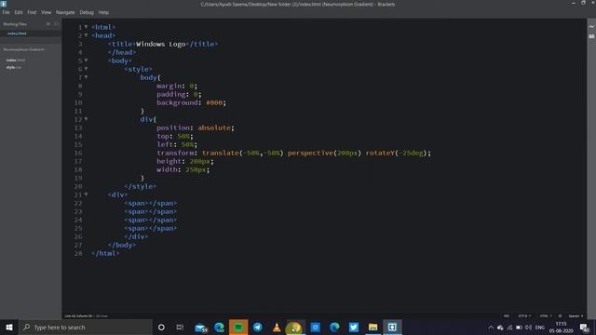Screen dimensions: 596x335
Task: Toggle INS insert mode in status bar
Action: coord(507,316)
